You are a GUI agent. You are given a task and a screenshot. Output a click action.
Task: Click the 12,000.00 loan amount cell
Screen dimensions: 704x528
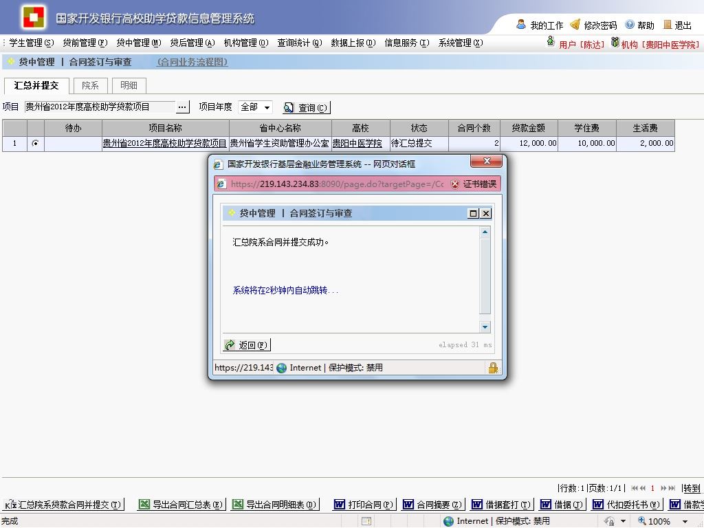coord(529,143)
